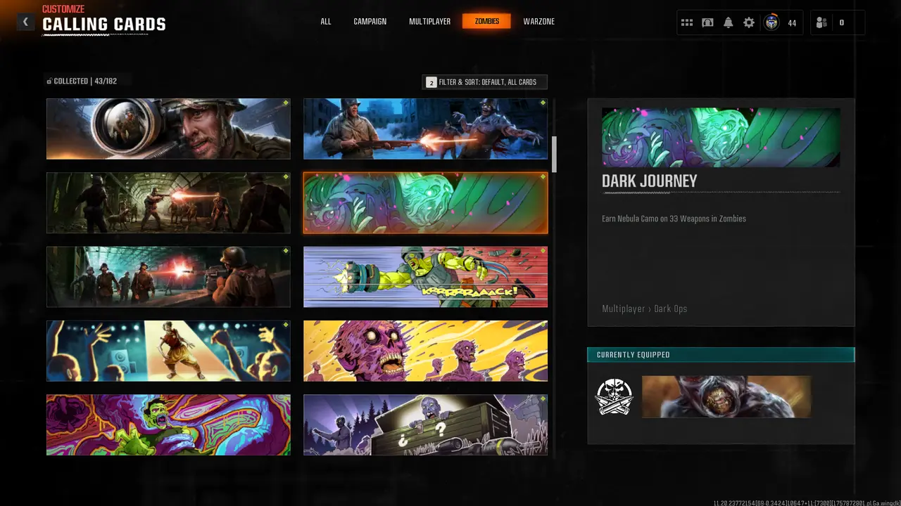Image resolution: width=901 pixels, height=506 pixels.
Task: Select the comic KRRRRAAACK punch card
Action: coord(425,277)
